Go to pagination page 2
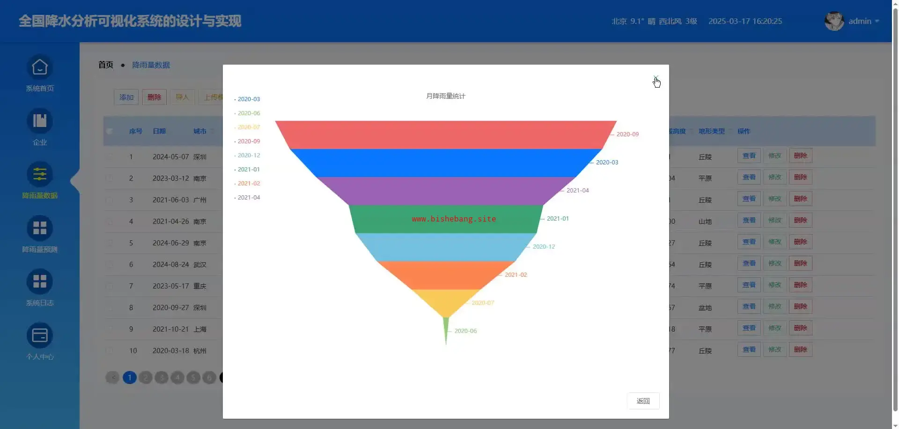899x429 pixels. (x=146, y=377)
